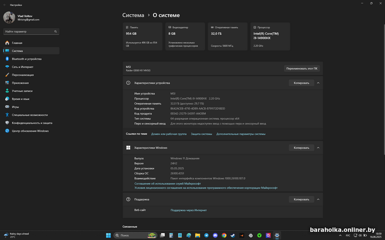Click the Центр обновления Windows icon
Screen dimensions: 385x240
7,131
